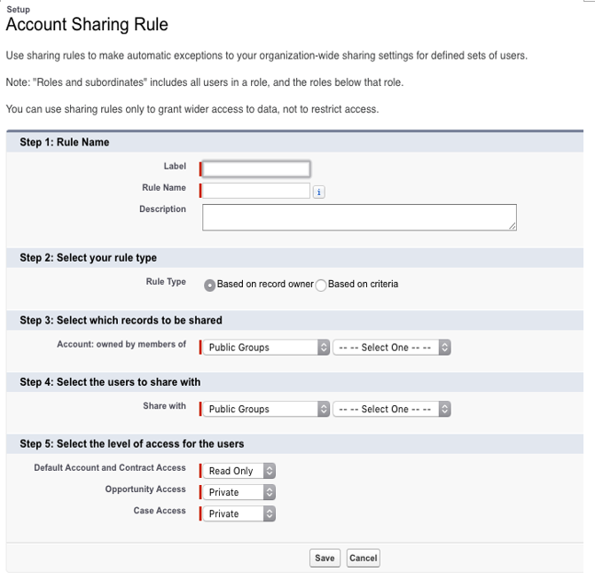Click the Step 3 records to be shared header
Screen dimensions: 595x579
(121, 320)
